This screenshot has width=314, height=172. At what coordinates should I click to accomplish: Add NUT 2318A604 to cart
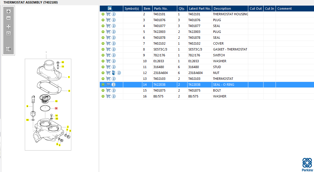coord(108,73)
